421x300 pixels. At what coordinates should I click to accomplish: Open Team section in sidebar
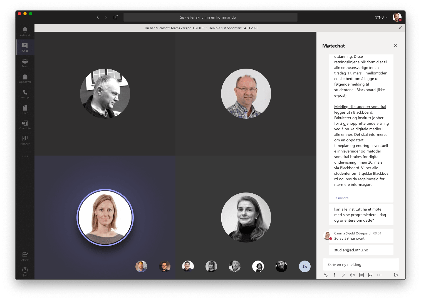[25, 63]
